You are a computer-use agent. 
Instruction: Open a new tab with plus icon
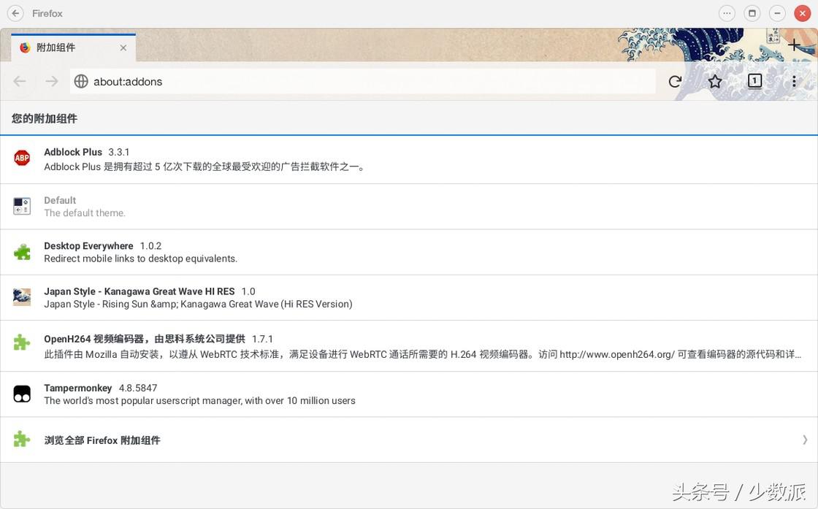click(793, 45)
